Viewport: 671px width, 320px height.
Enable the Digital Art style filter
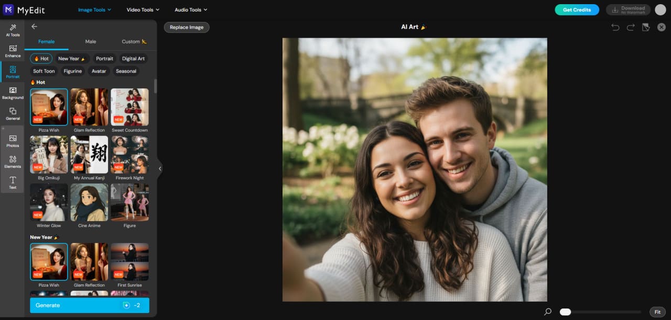(133, 59)
